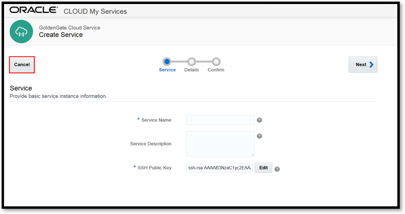The width and height of the screenshot is (405, 214).
Task: Click the Cancel button
Action: coord(22,64)
